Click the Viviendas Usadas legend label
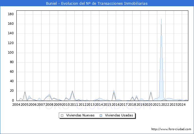Viewport: 194px width, 134px height. (119, 115)
